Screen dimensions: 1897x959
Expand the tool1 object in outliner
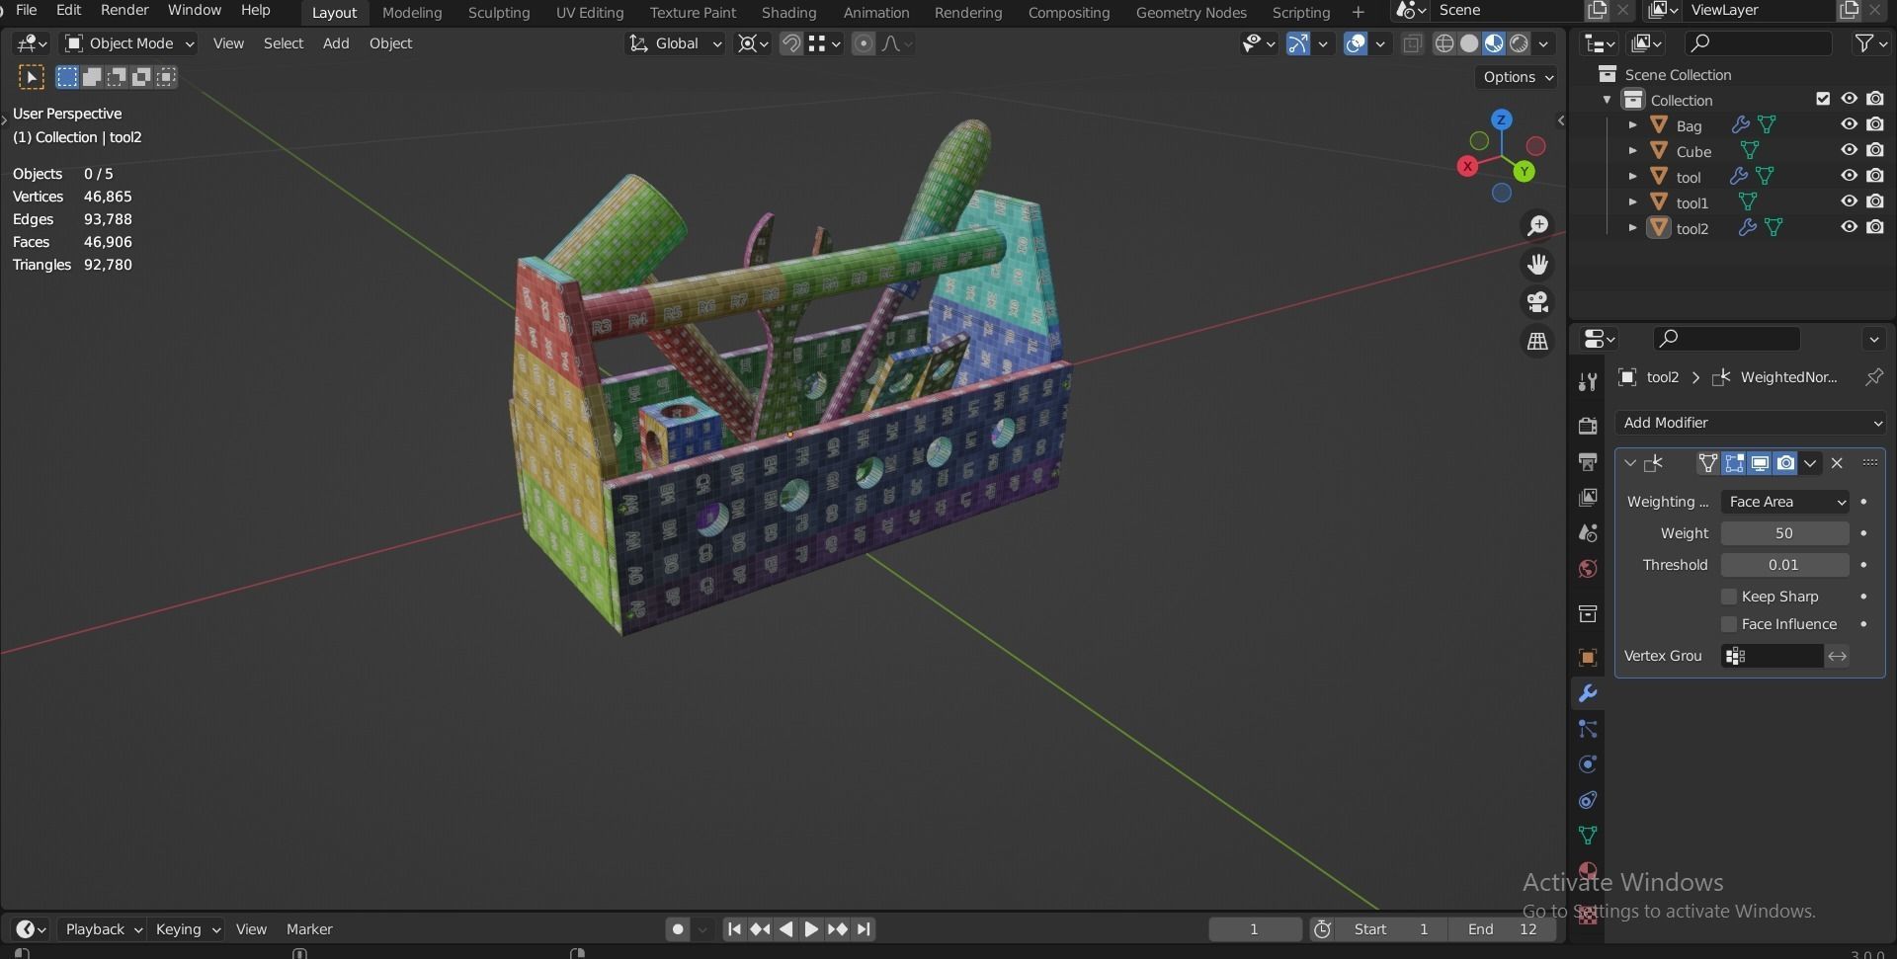pos(1632,202)
